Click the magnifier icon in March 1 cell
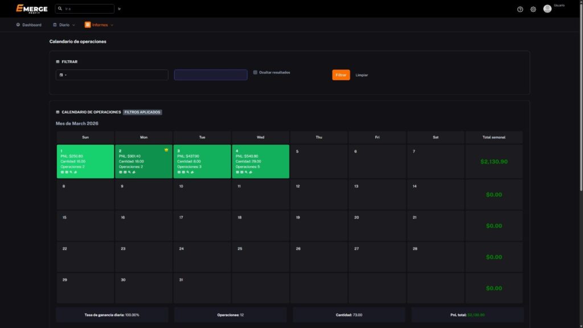 point(71,171)
